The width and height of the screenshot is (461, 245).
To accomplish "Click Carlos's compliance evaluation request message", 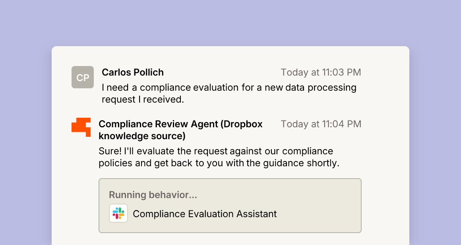I will point(229,93).
